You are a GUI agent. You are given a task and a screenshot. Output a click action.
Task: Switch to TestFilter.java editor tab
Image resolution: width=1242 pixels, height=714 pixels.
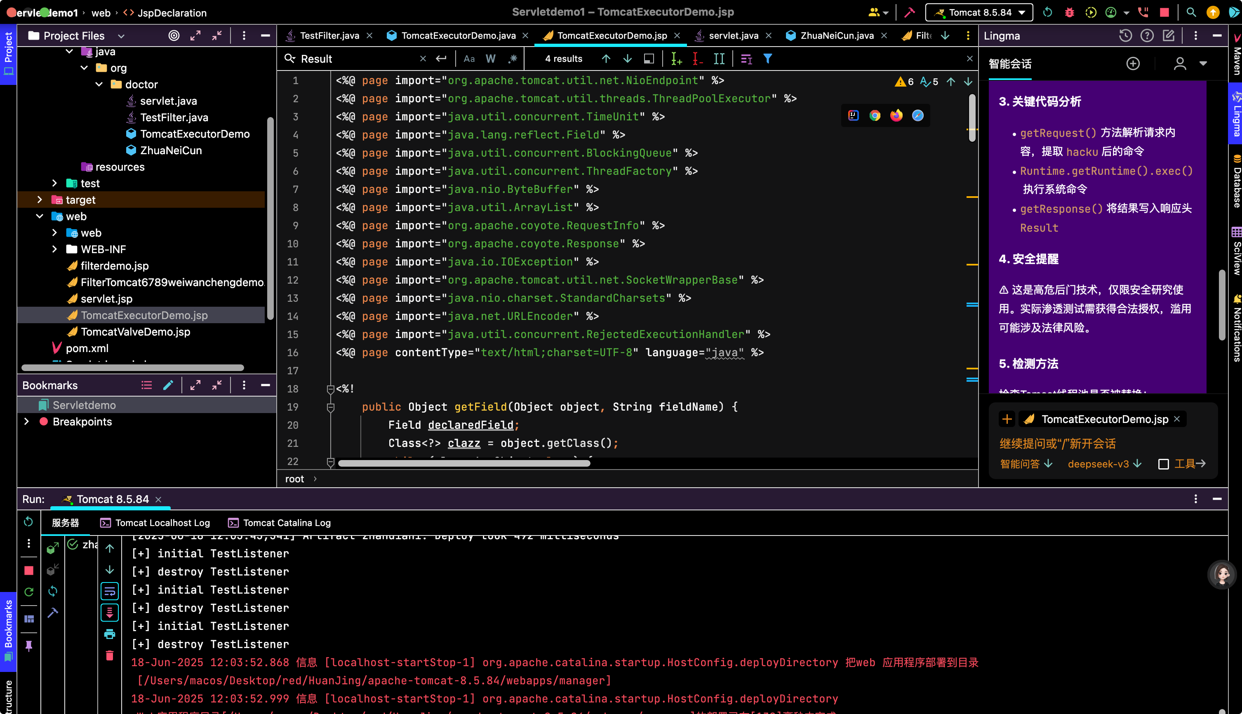(329, 35)
